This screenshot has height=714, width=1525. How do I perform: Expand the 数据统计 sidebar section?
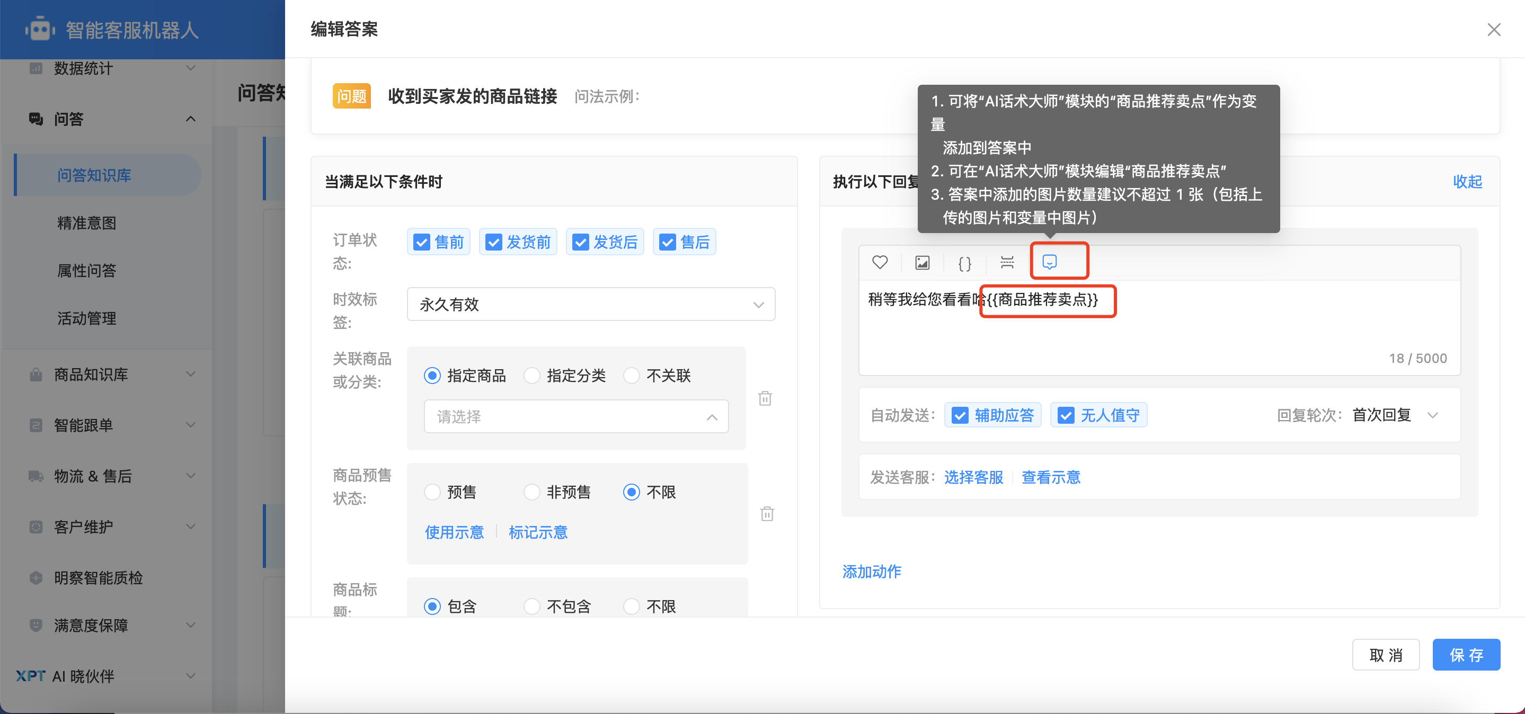(191, 68)
